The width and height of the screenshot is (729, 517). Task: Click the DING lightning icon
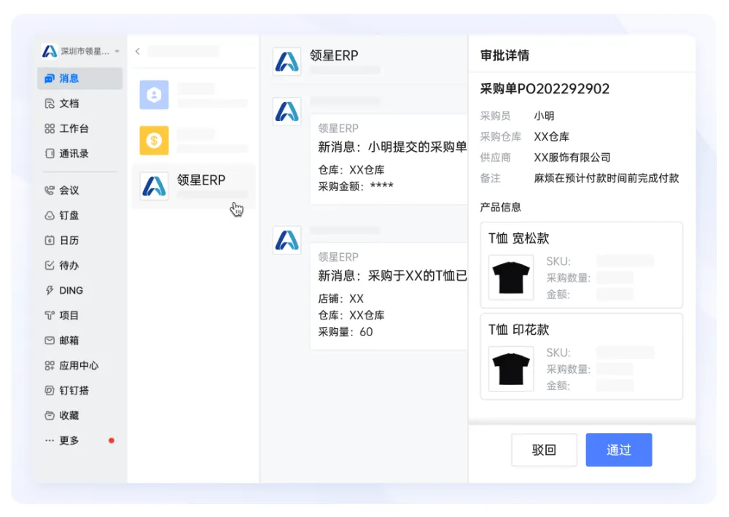coord(50,290)
